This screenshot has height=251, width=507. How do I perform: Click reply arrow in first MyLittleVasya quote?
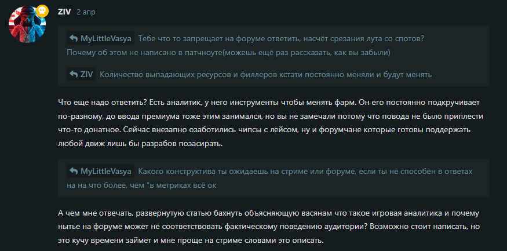pyautogui.click(x=74, y=38)
